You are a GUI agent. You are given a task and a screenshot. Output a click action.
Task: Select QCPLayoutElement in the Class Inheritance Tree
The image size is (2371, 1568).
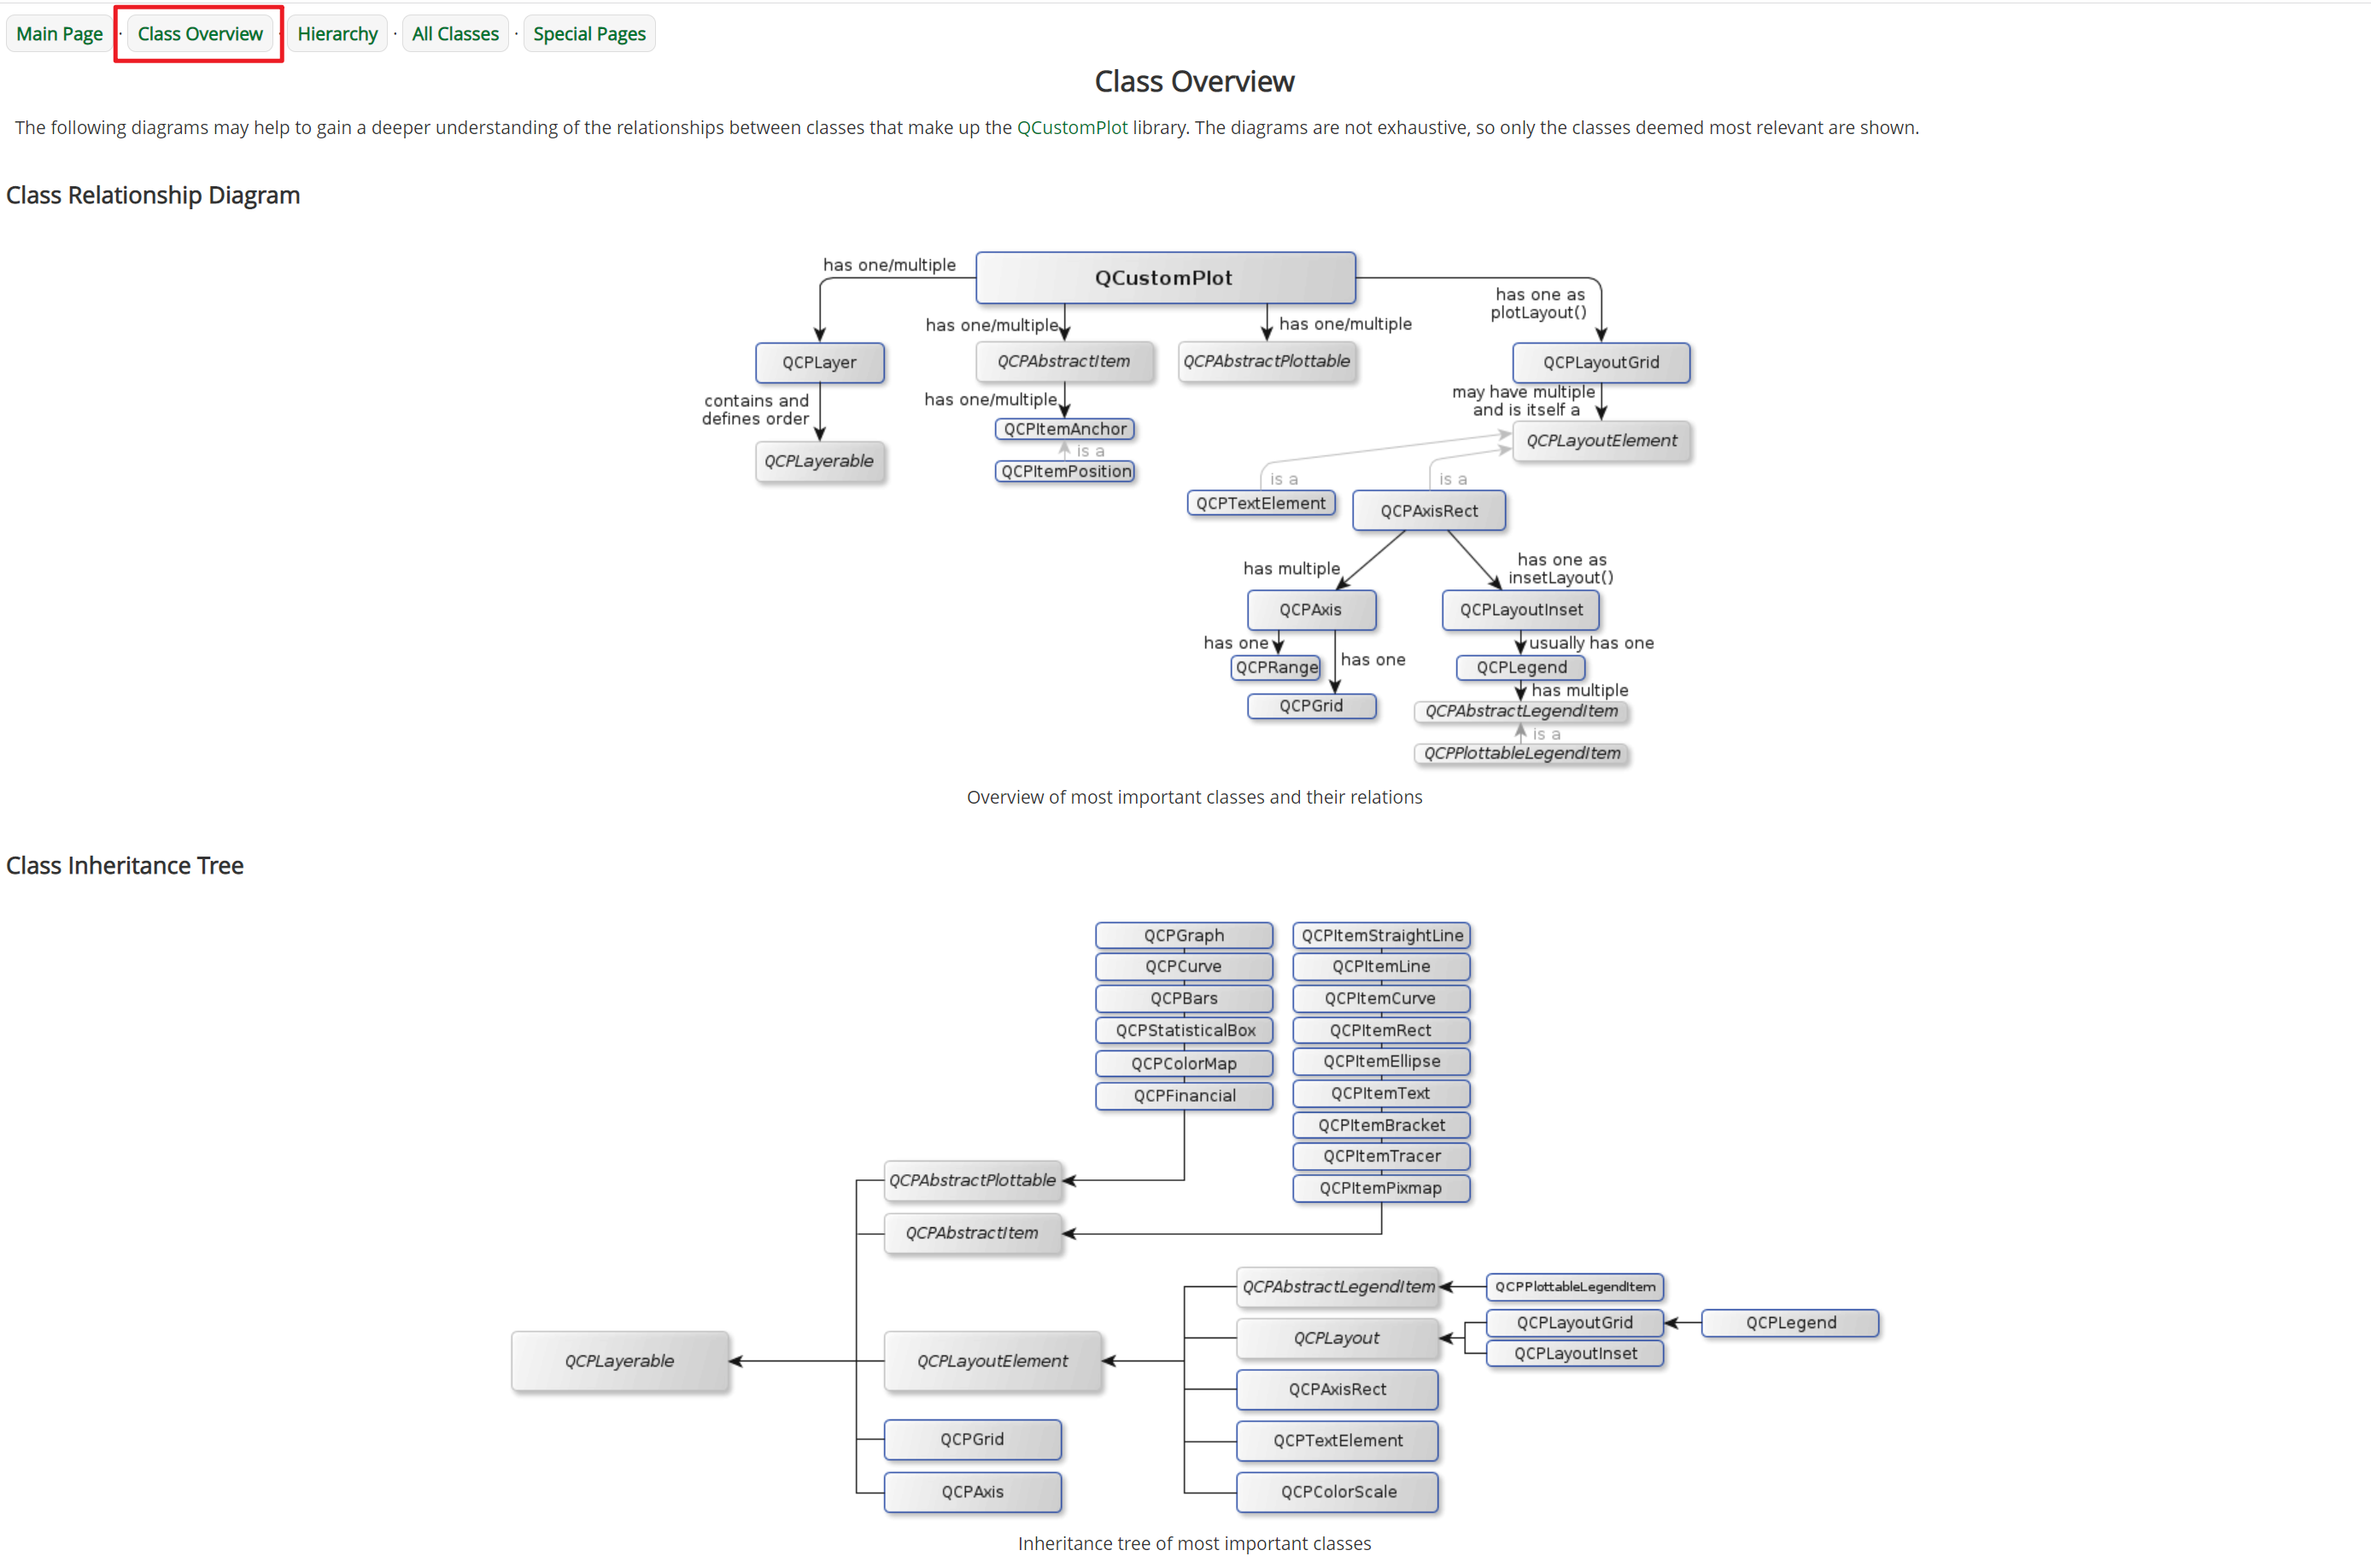[x=993, y=1361]
